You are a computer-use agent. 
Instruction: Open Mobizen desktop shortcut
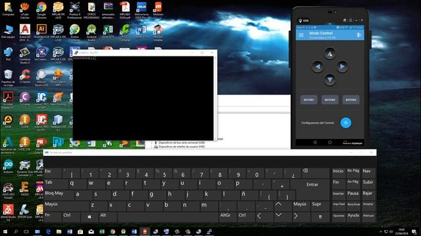158,9
